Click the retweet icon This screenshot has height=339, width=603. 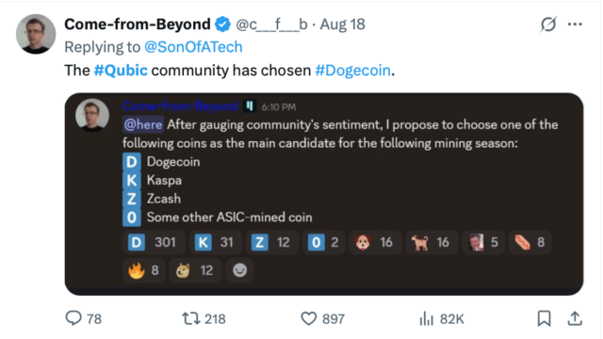(190, 318)
